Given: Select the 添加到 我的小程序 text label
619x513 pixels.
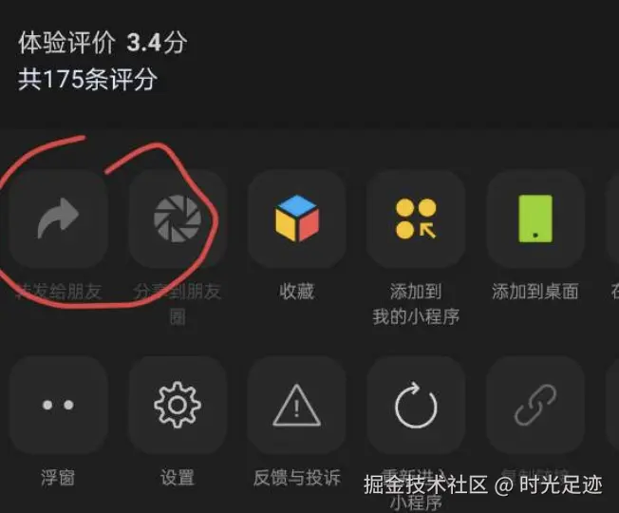Looking at the screenshot, I should click(416, 304).
